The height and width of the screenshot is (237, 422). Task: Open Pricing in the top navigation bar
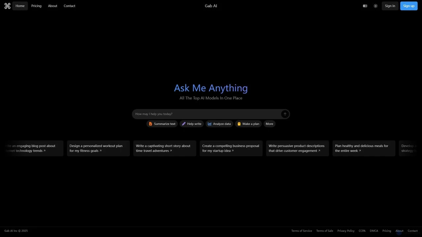(x=36, y=6)
